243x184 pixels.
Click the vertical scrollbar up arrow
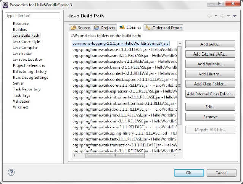coord(180,44)
